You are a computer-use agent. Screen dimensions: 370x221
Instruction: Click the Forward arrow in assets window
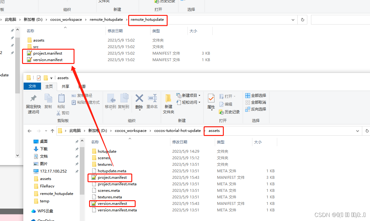(39, 131)
